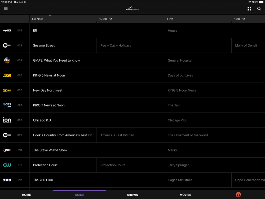This screenshot has width=265, height=199.
Task: Open KING 5 Noon News on KONG
Action: point(214,90)
